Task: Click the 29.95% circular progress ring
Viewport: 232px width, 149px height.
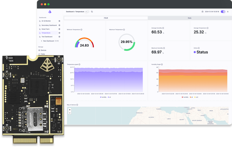Action: point(127,42)
